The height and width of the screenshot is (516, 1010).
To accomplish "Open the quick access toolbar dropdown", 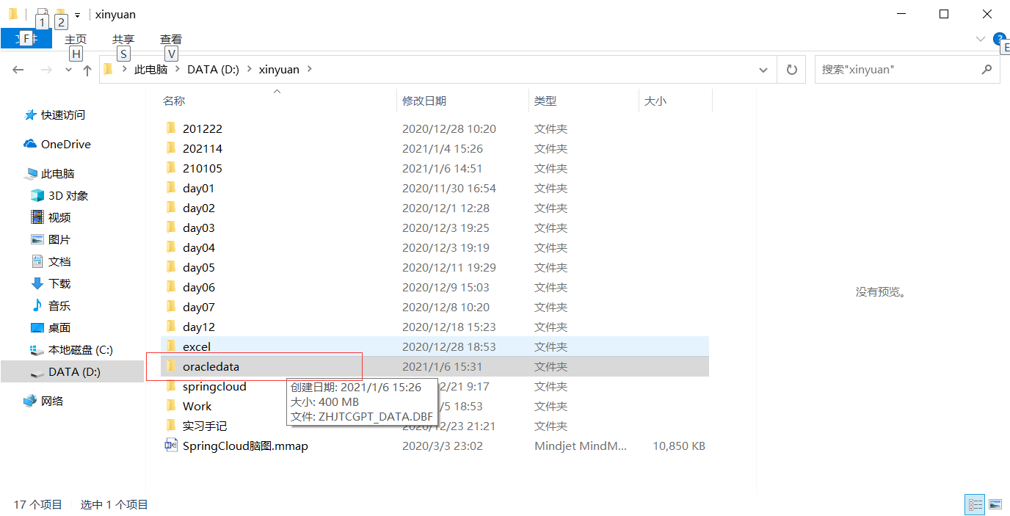I will 77,15.
